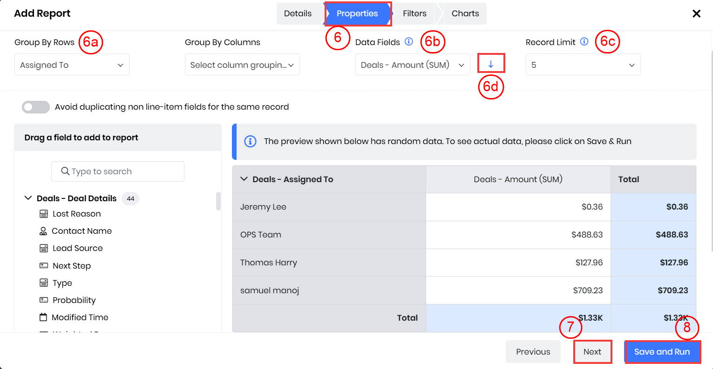
Task: Open the Group By Columns dropdown
Action: click(242, 65)
